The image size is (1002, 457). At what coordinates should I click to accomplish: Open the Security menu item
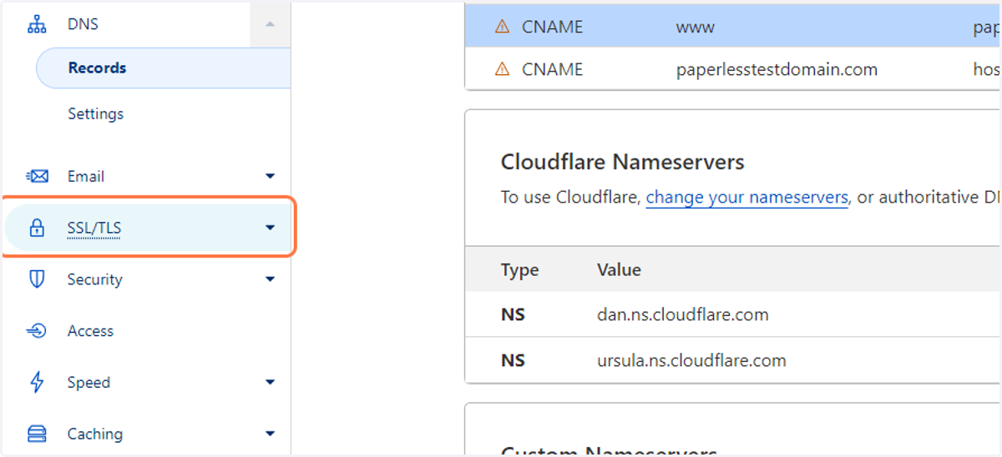coord(95,279)
